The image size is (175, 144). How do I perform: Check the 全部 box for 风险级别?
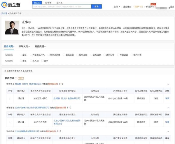click(21, 61)
